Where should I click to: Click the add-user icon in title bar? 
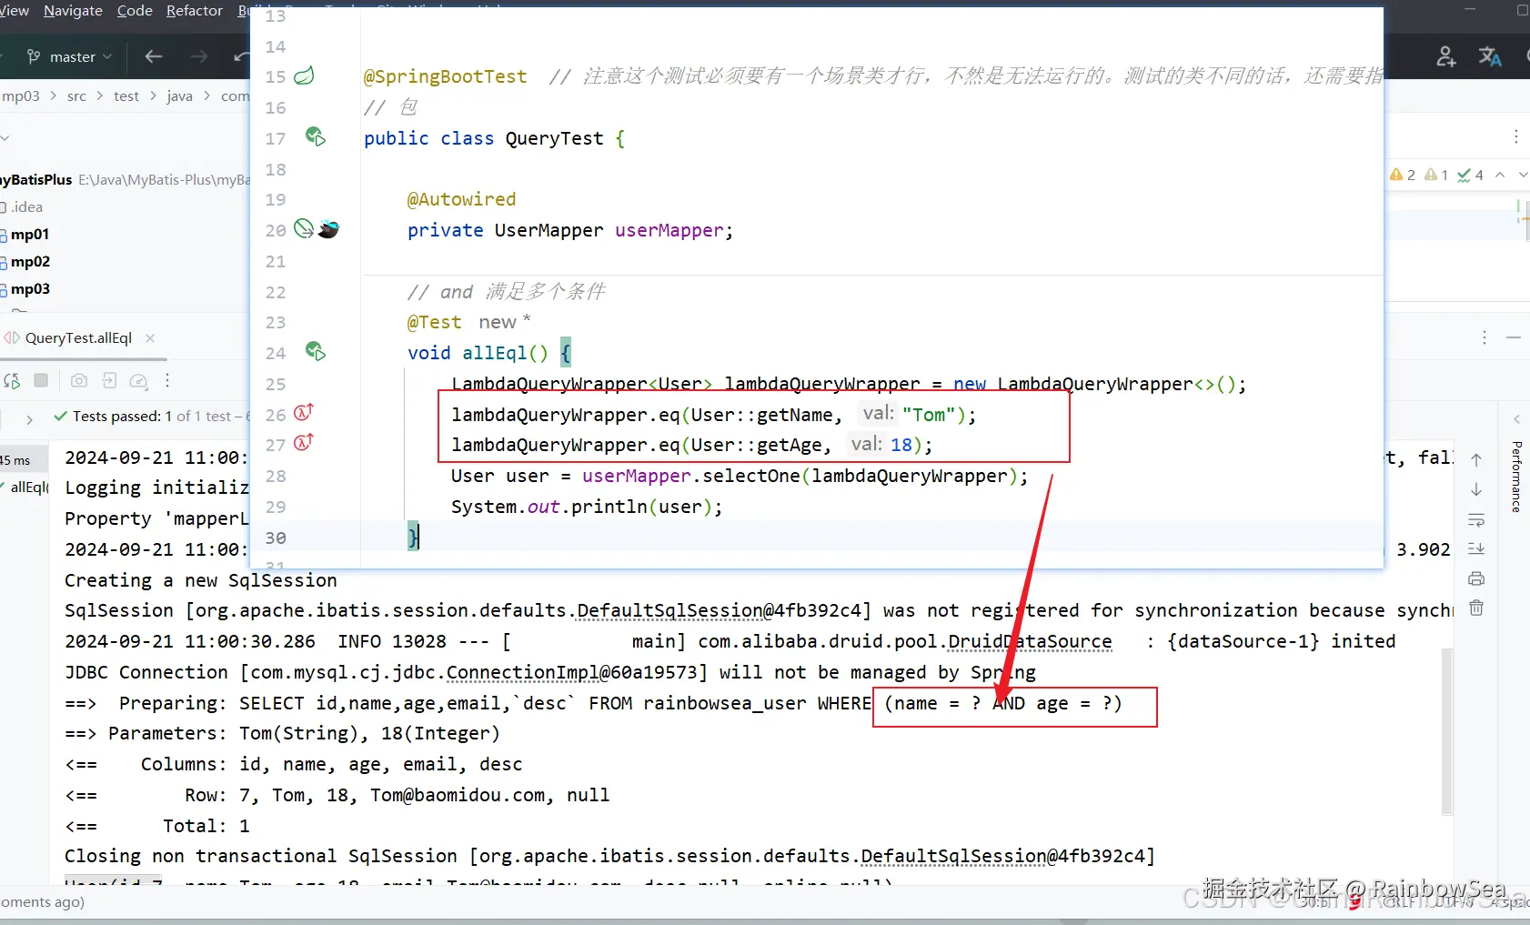point(1445,56)
